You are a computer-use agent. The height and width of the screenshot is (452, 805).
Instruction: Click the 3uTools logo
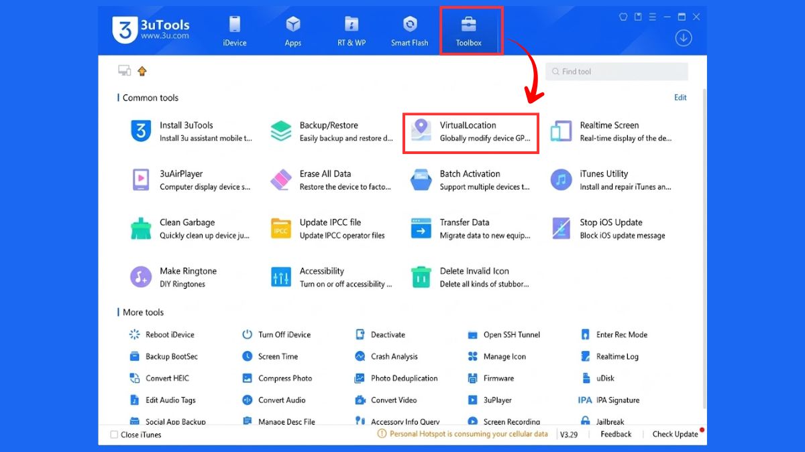coord(151,30)
